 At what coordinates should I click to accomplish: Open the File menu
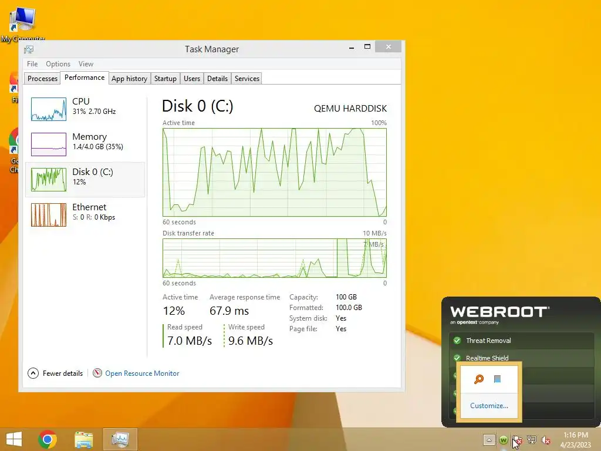click(x=32, y=64)
